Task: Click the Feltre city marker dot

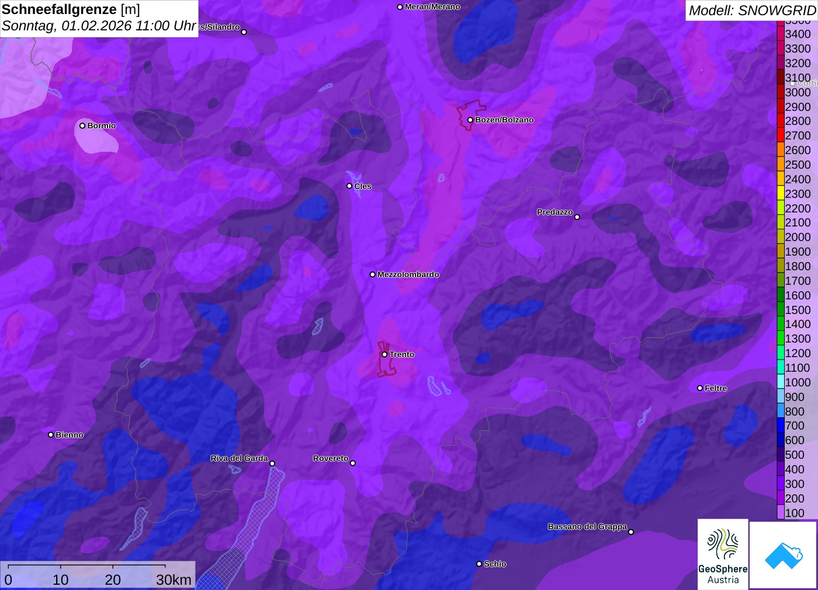Action: [699, 388]
